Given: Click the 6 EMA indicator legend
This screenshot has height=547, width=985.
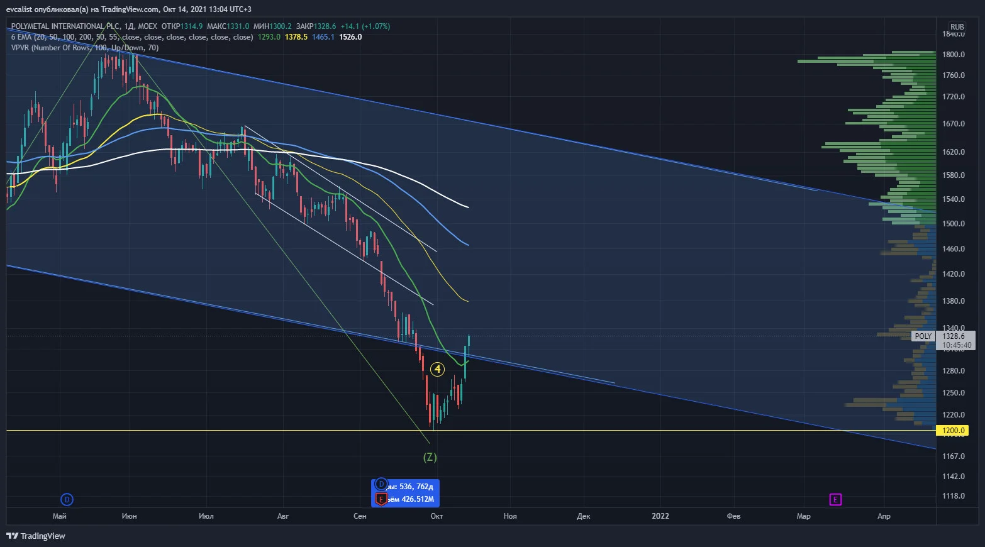Looking at the screenshot, I should tap(132, 37).
